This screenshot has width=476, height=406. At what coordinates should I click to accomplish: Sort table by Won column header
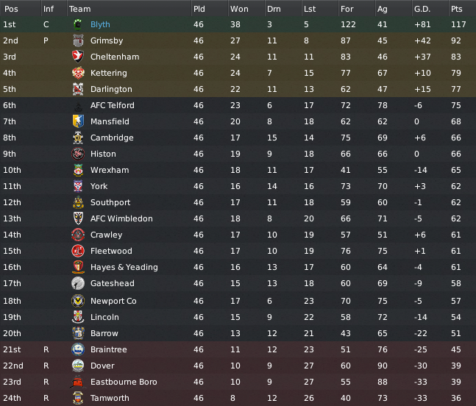pyautogui.click(x=239, y=9)
